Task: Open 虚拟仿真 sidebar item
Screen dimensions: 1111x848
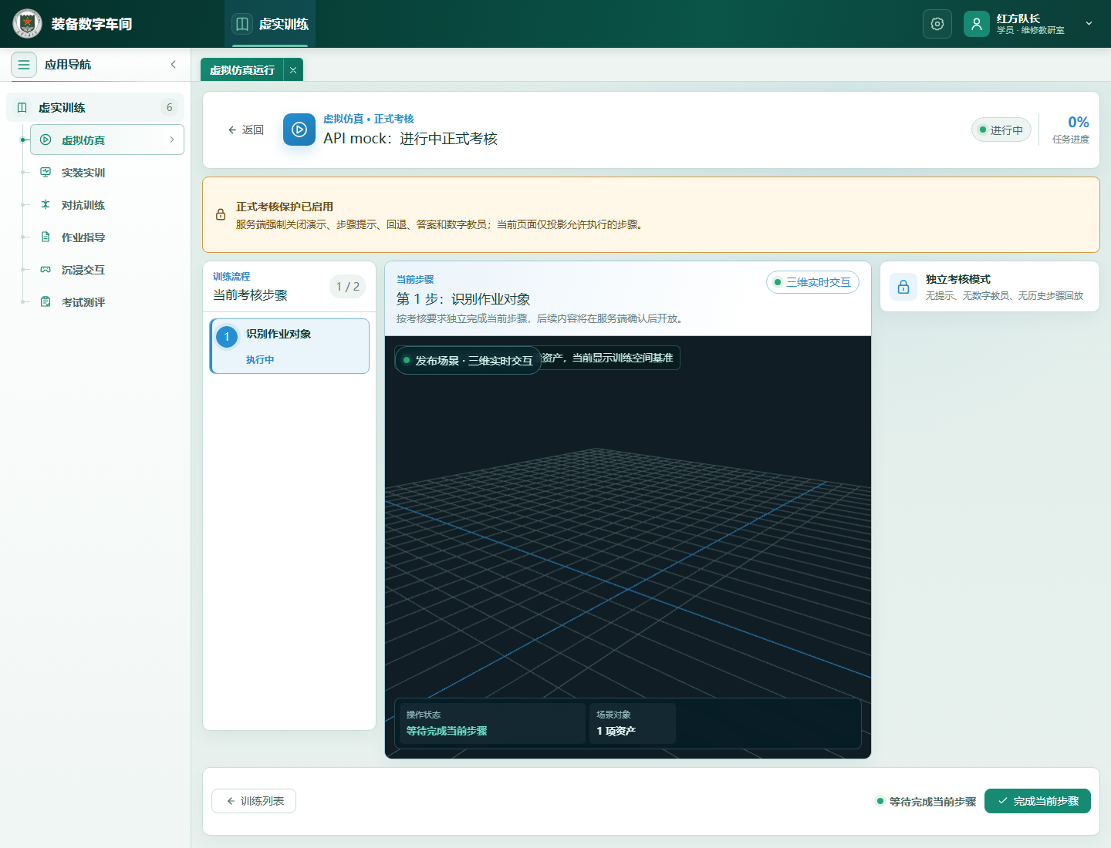Action: 107,140
